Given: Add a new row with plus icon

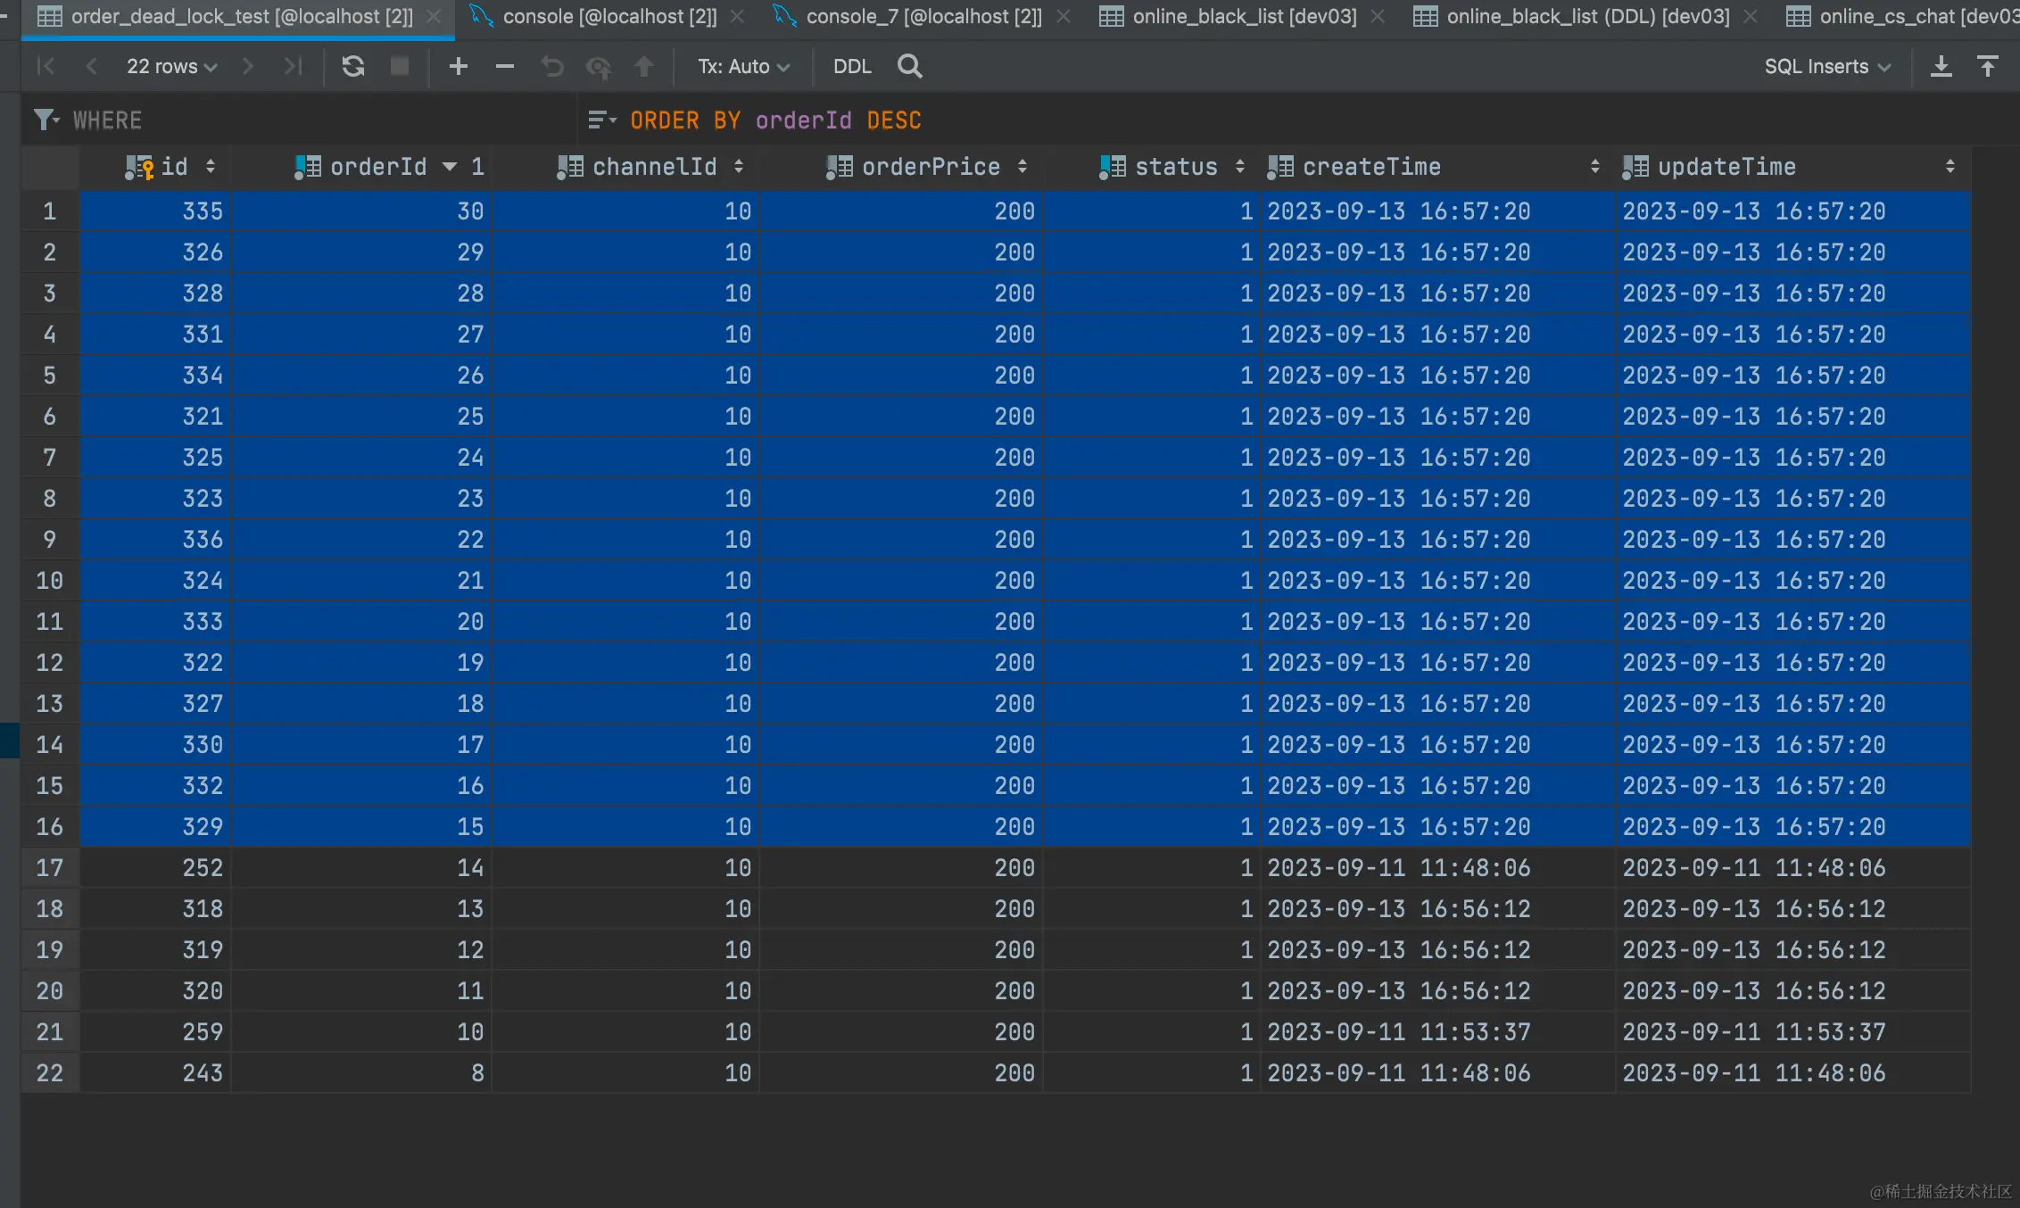Looking at the screenshot, I should pyautogui.click(x=459, y=66).
